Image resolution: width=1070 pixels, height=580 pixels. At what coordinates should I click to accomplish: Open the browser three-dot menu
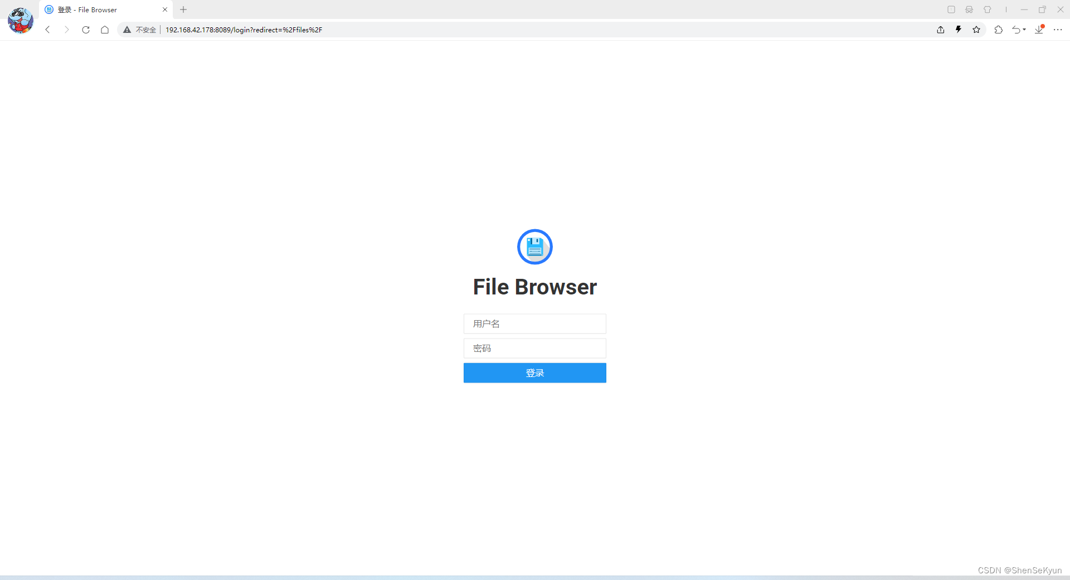1058,30
